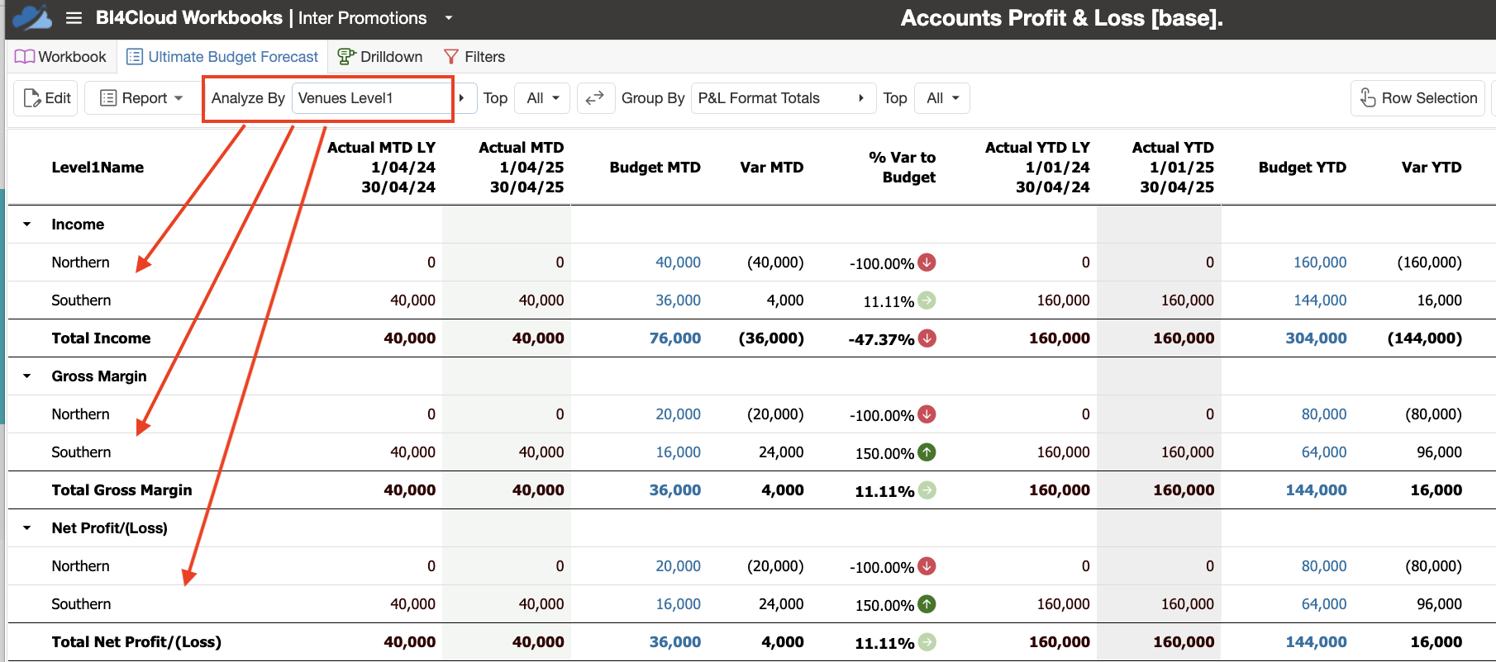This screenshot has height=662, width=1496.
Task: Select the Ultimate Budget Forecast tab
Action: coord(222,57)
